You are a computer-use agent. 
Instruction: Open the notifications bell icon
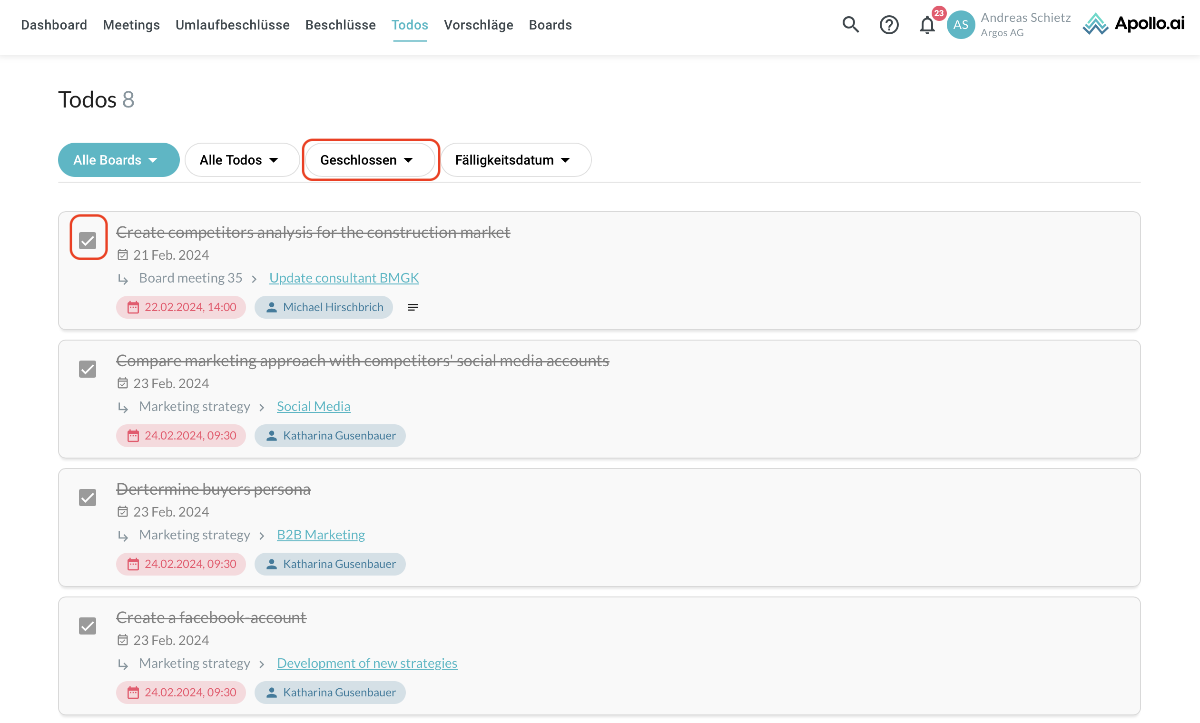pyautogui.click(x=927, y=25)
